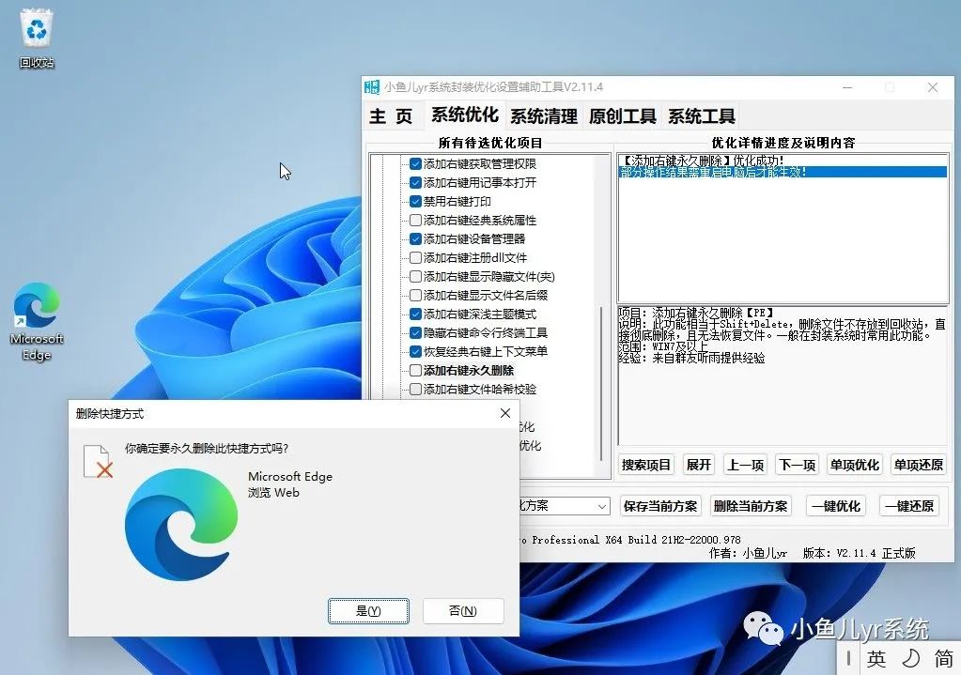Image resolution: width=961 pixels, height=675 pixels.
Task: Open the 方案 scheme dropdown
Action: tap(602, 506)
